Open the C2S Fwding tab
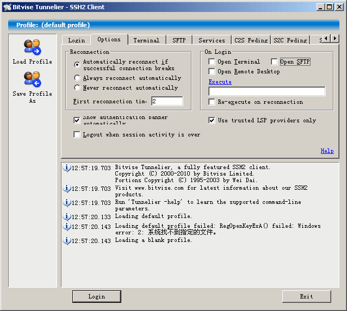 coord(251,40)
